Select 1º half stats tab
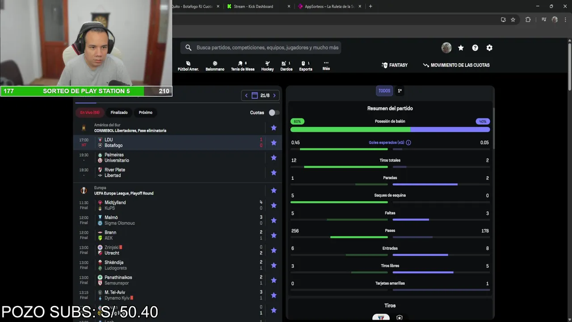This screenshot has height=322, width=572. pos(400,91)
